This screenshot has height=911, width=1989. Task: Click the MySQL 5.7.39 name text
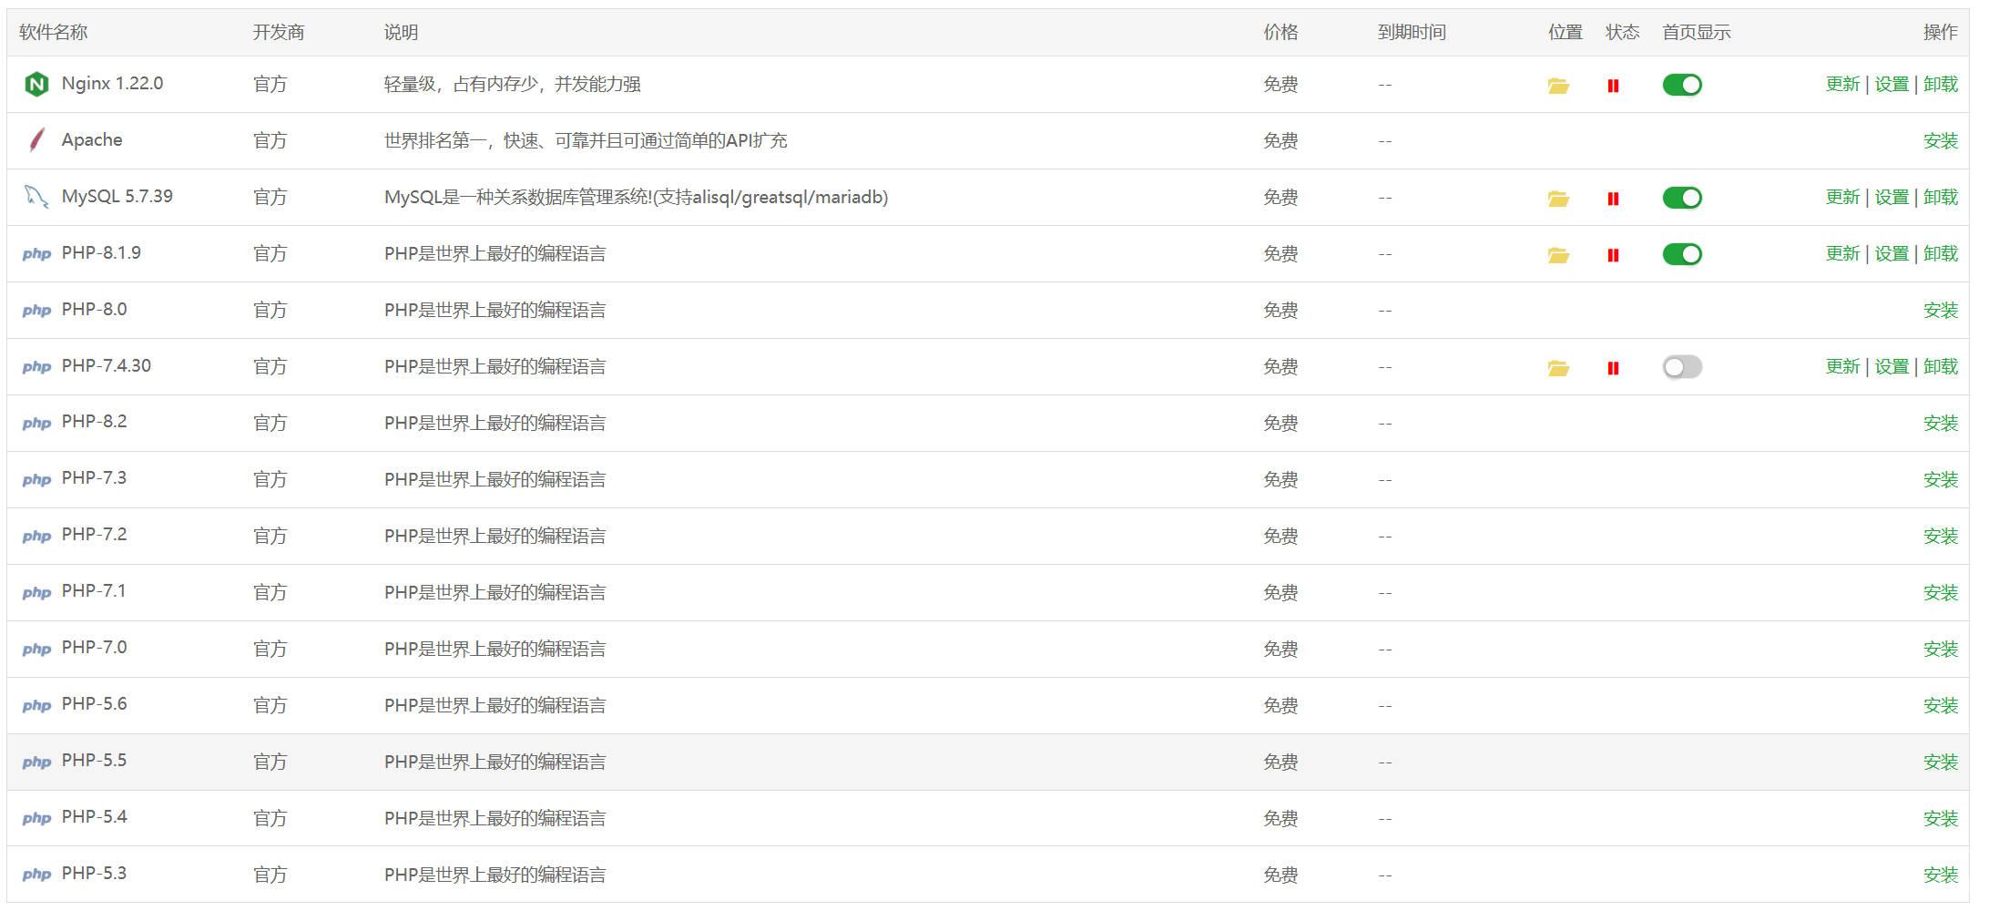[117, 197]
